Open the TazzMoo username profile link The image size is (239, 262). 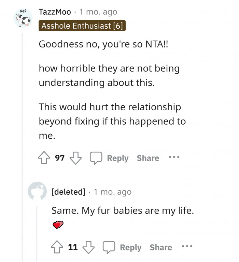pos(55,12)
